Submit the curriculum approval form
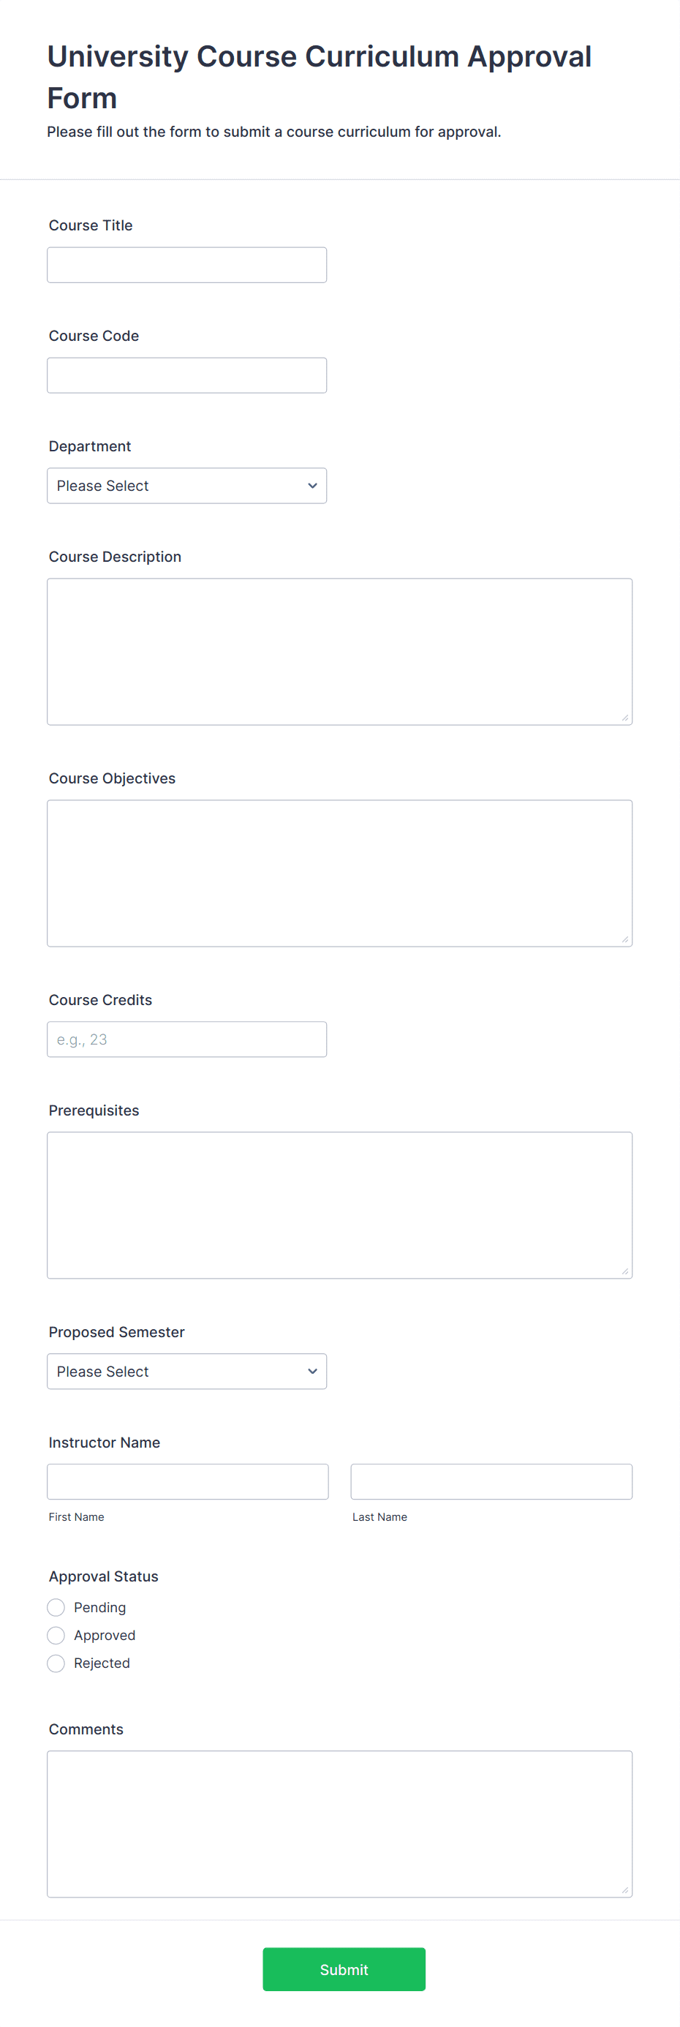Image resolution: width=680 pixels, height=2027 pixels. [344, 1969]
